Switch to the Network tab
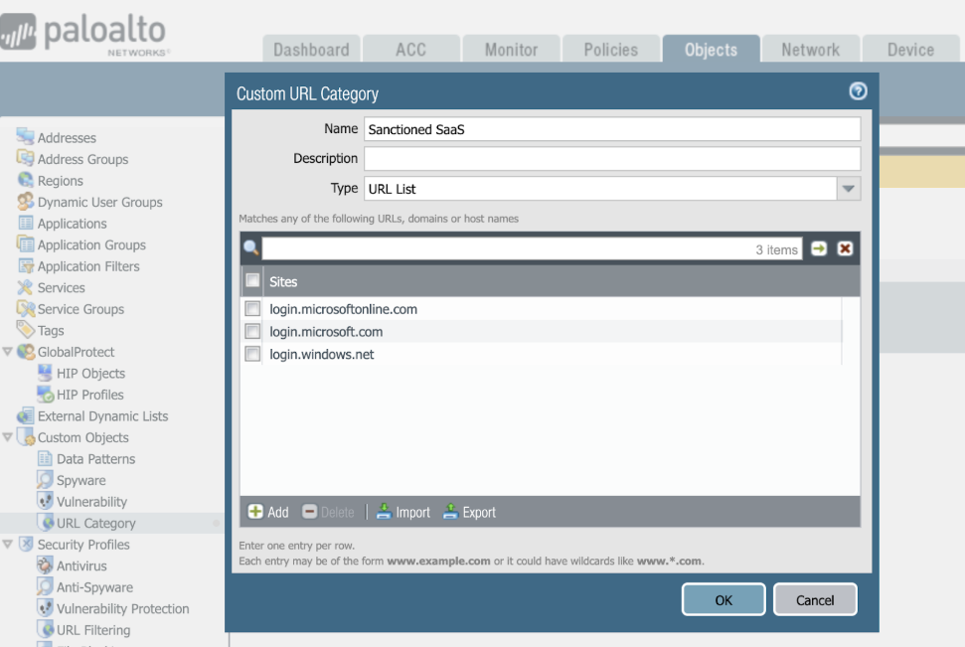The height and width of the screenshot is (647, 965). point(811,50)
